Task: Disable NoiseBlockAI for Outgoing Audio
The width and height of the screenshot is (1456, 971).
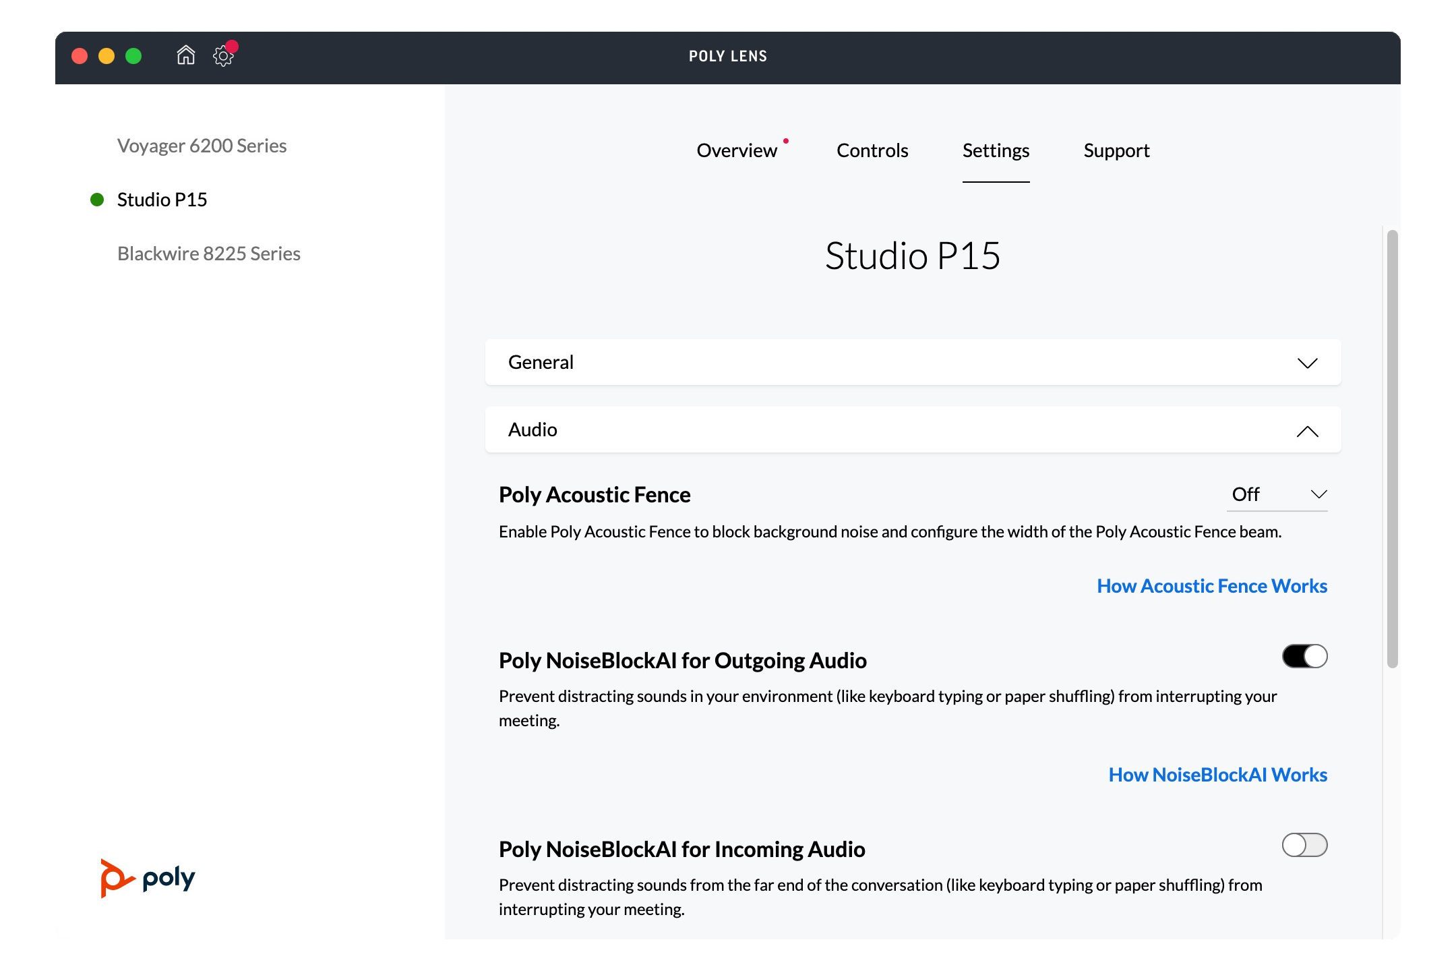Action: coord(1304,656)
